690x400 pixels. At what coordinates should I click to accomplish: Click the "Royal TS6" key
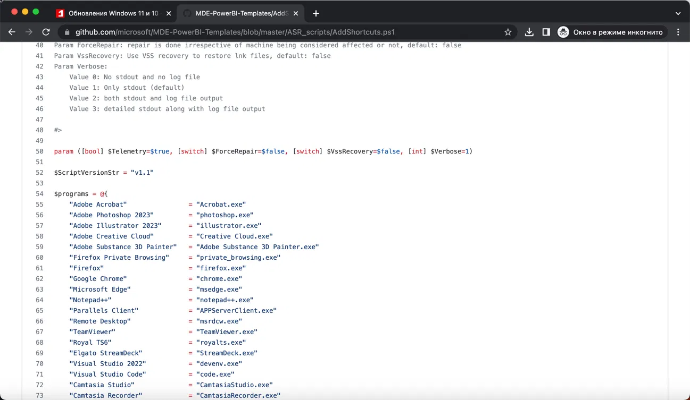click(x=90, y=343)
